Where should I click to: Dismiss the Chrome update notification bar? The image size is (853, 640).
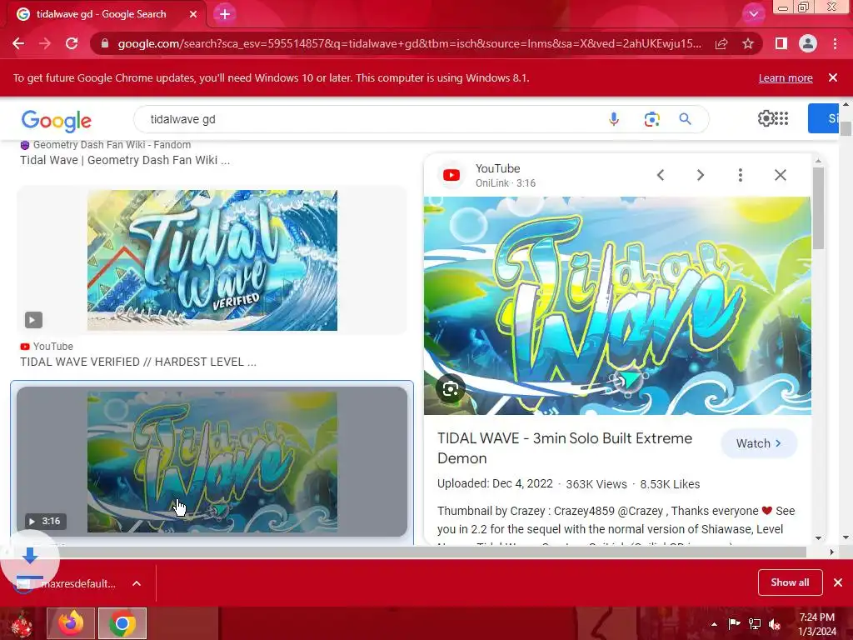pyautogui.click(x=832, y=77)
